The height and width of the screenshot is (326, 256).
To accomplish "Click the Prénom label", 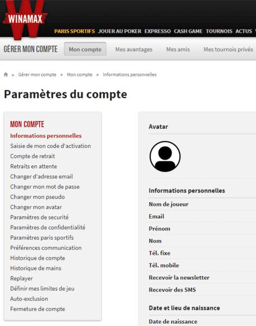I will click(159, 229).
